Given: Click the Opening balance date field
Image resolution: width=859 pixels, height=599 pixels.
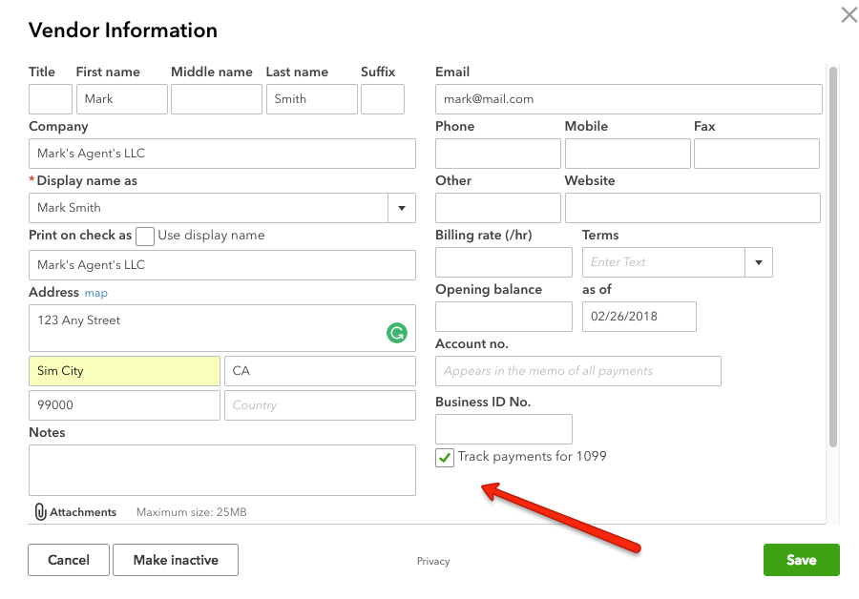Looking at the screenshot, I should [x=639, y=317].
